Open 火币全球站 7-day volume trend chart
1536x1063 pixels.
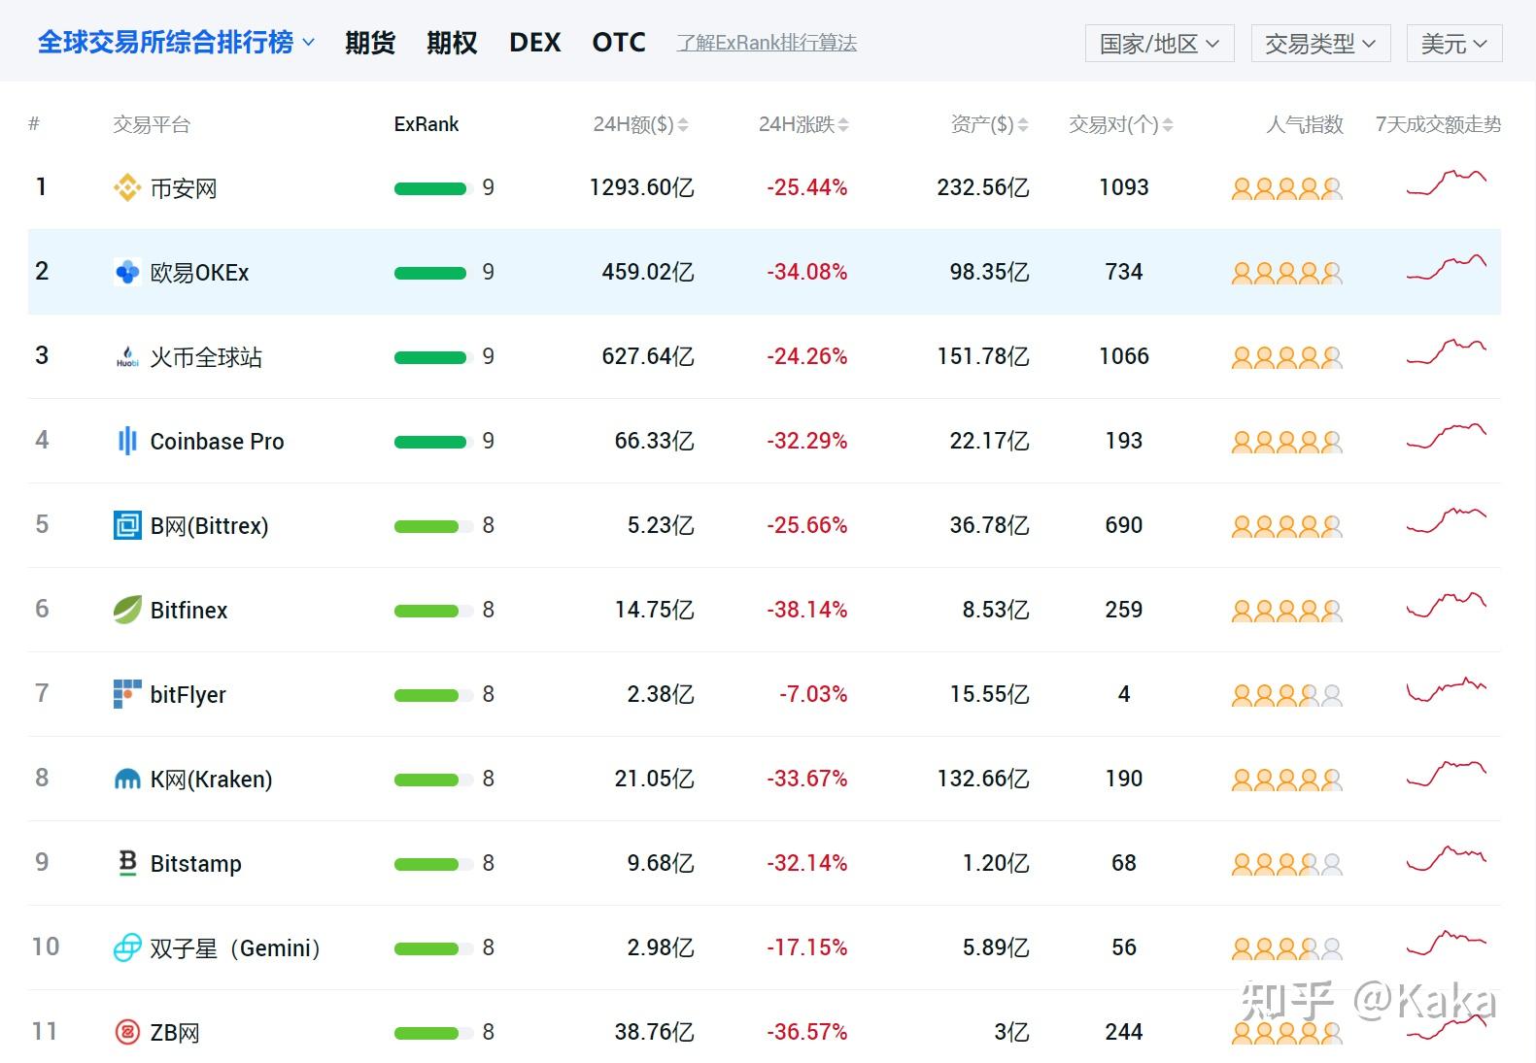pyautogui.click(x=1447, y=351)
